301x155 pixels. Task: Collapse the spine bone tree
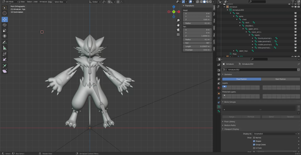point(234,16)
